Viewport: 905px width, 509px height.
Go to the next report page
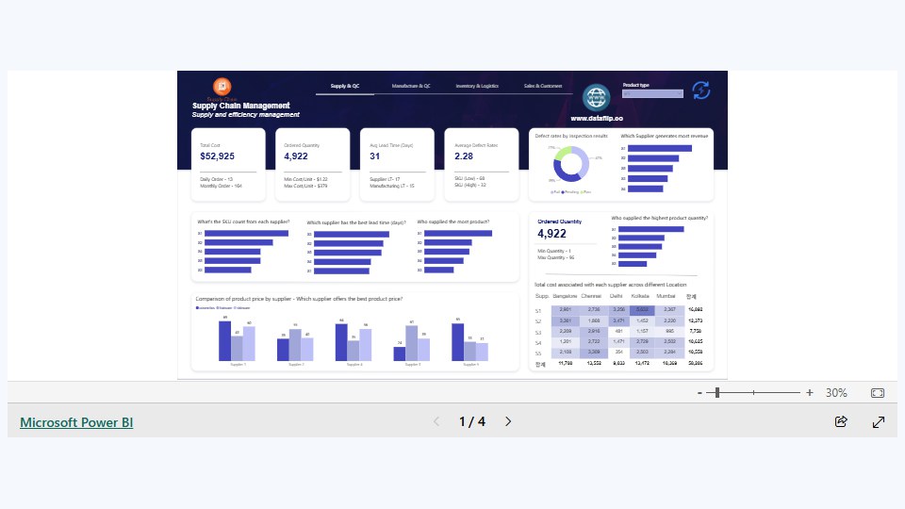[508, 421]
